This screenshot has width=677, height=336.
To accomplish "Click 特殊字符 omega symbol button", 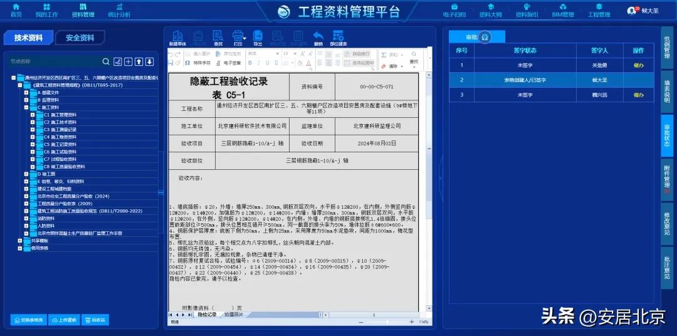I will click(197, 63).
